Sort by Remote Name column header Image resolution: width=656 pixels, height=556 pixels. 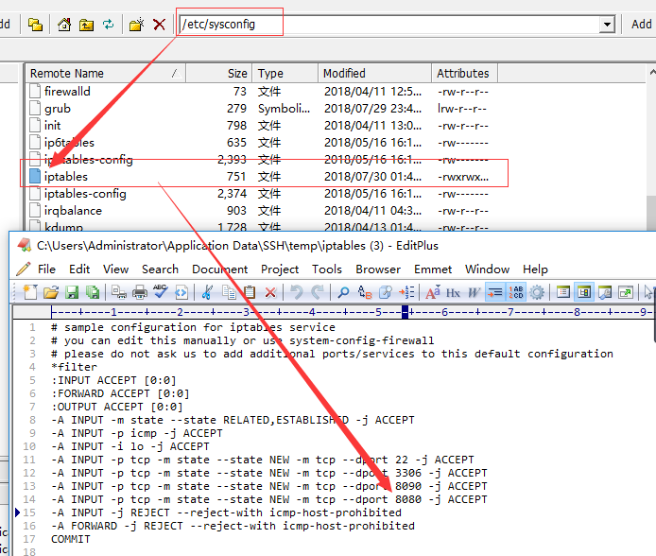pyautogui.click(x=106, y=73)
